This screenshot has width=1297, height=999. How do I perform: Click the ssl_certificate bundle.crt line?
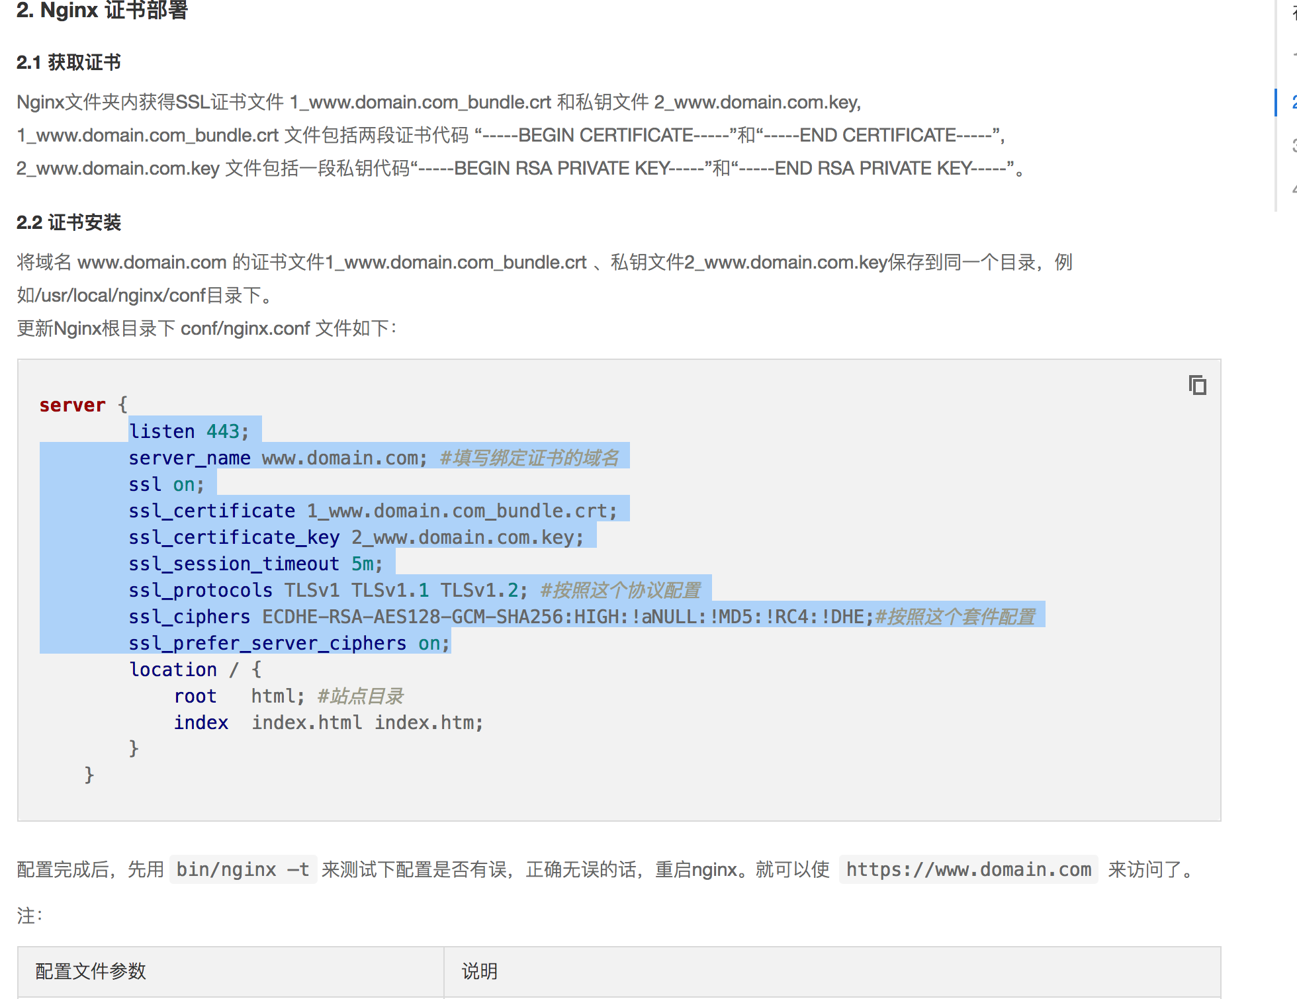373,511
